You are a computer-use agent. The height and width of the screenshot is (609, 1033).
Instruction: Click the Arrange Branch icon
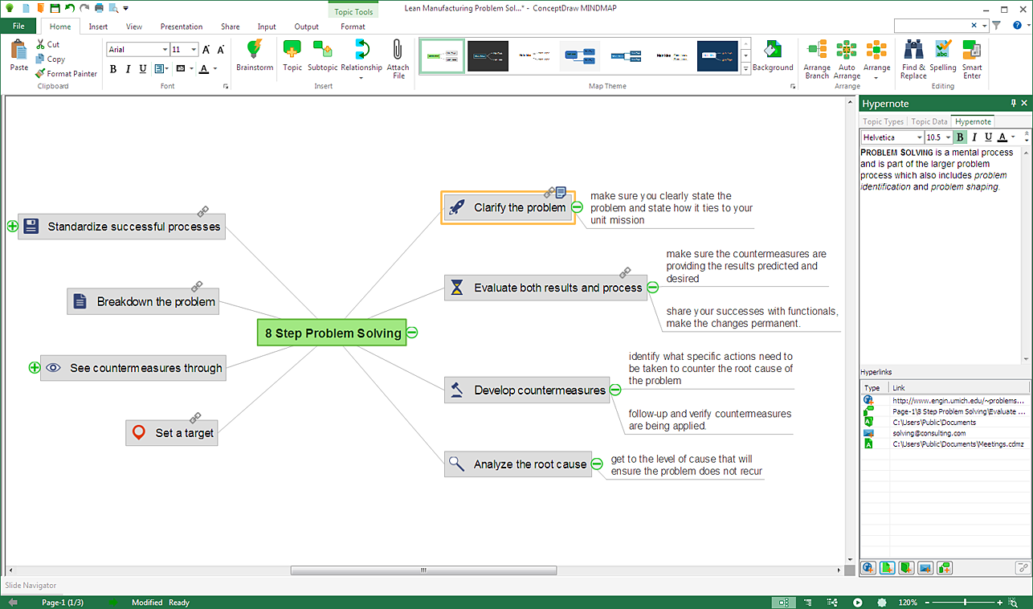[x=817, y=51]
